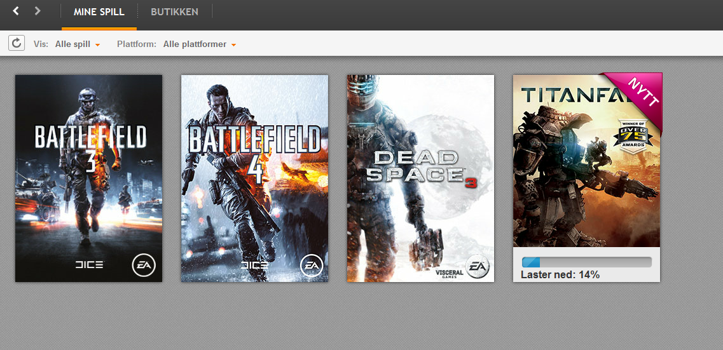The image size is (723, 350).
Task: Switch to the Butikken tab
Action: [174, 13]
